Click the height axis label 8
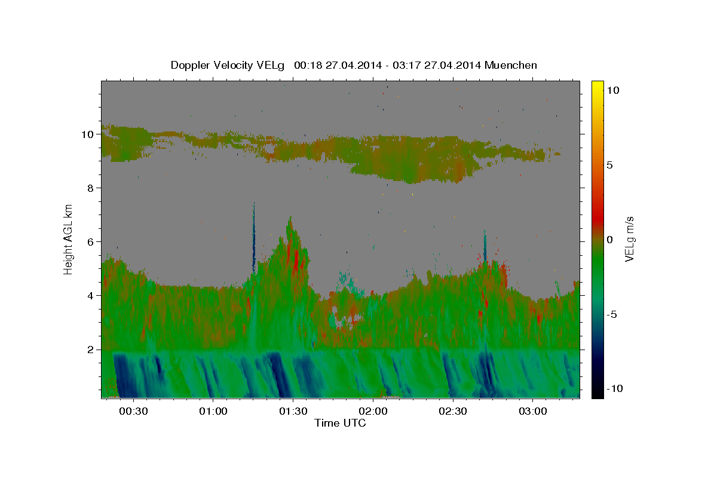Image resolution: width=717 pixels, height=478 pixels. click(x=92, y=188)
